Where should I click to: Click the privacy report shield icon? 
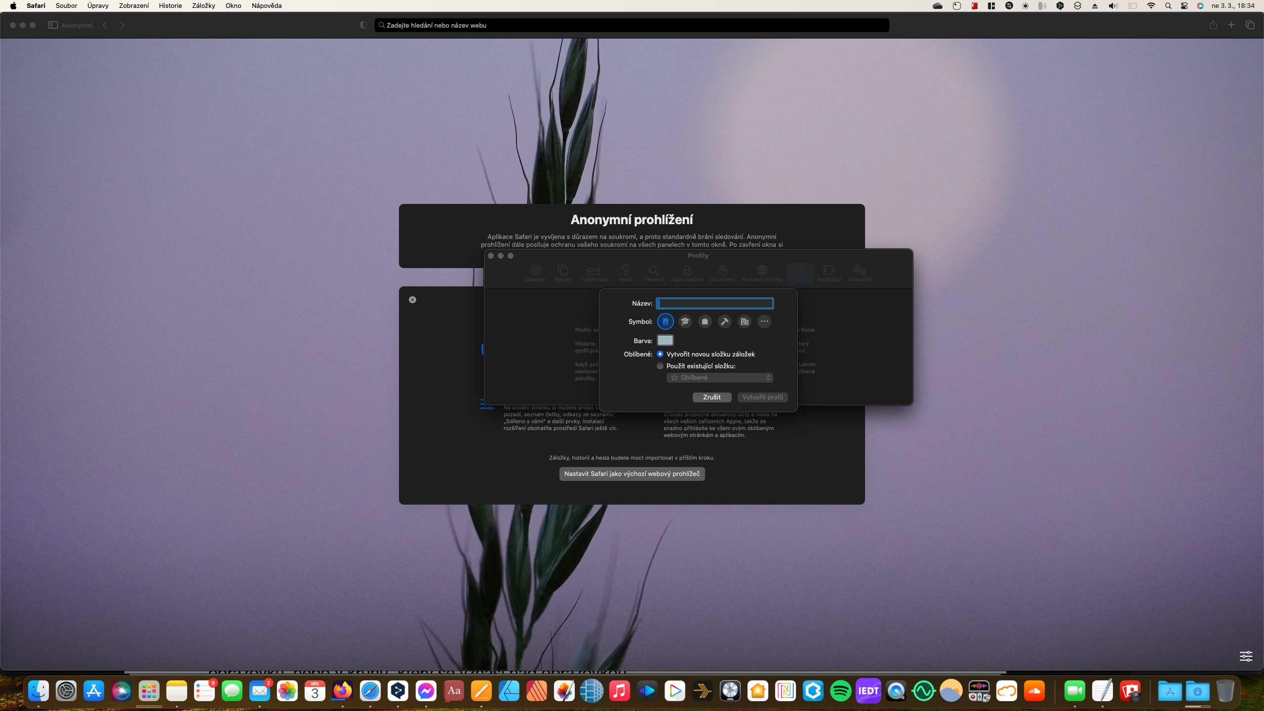[x=363, y=25]
